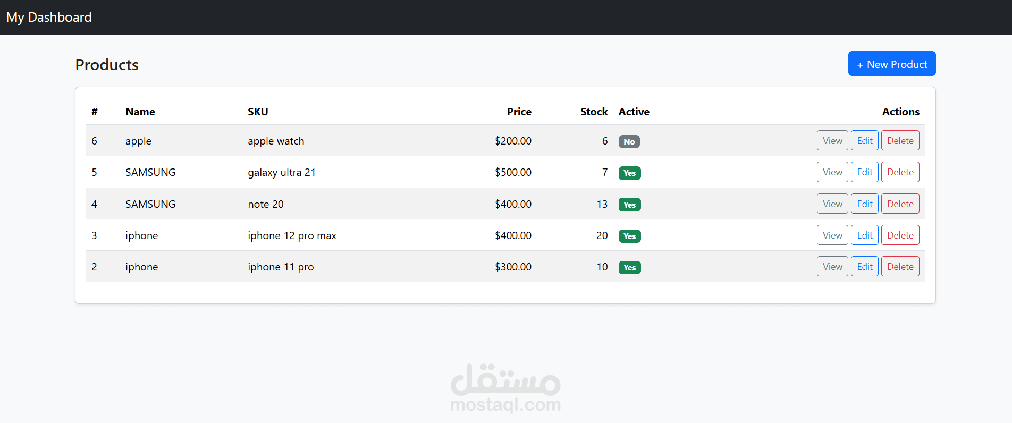Edit the iphone 12 pro max product
Screen dimensions: 1012x423
click(x=865, y=235)
